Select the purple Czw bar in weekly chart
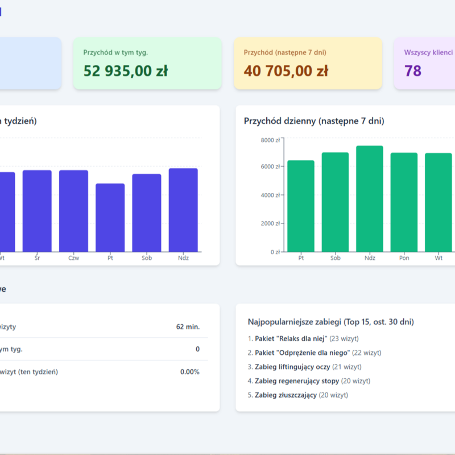455x455 pixels. coord(74,211)
